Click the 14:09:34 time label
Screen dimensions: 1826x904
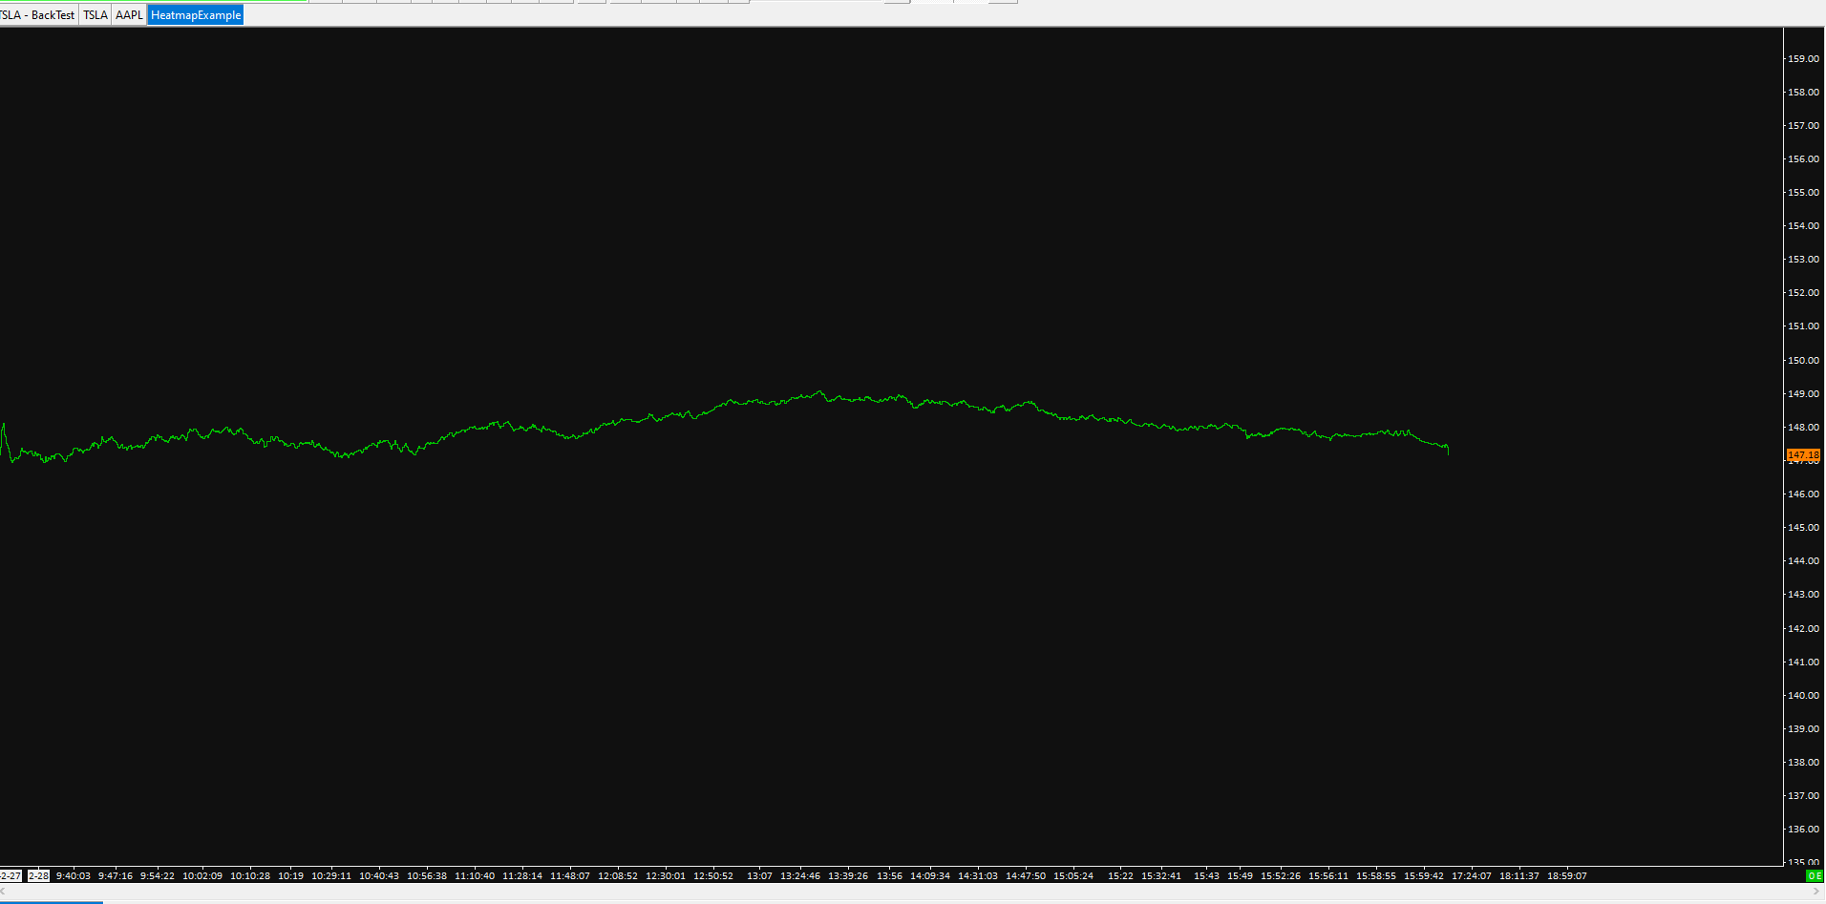pos(930,876)
